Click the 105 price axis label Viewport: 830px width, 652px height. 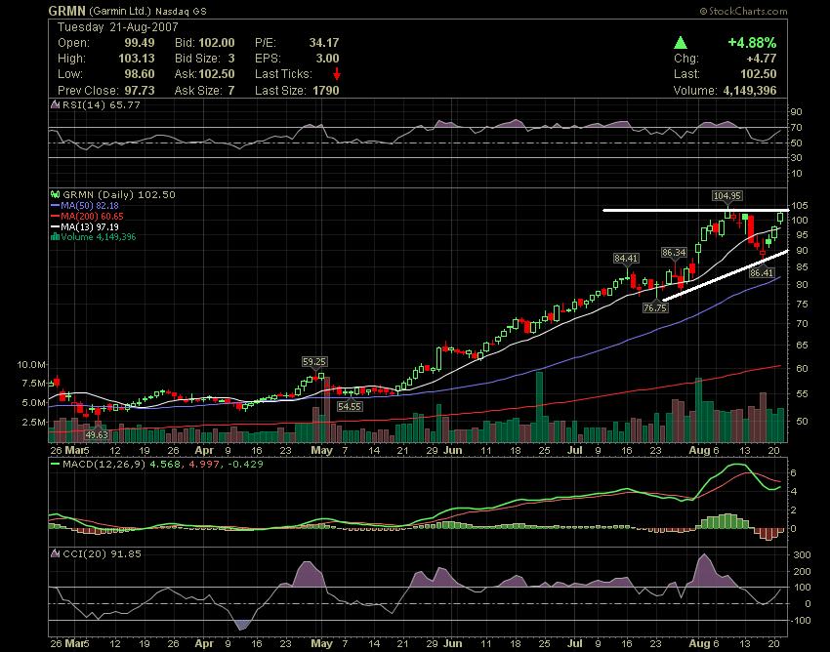coord(800,205)
